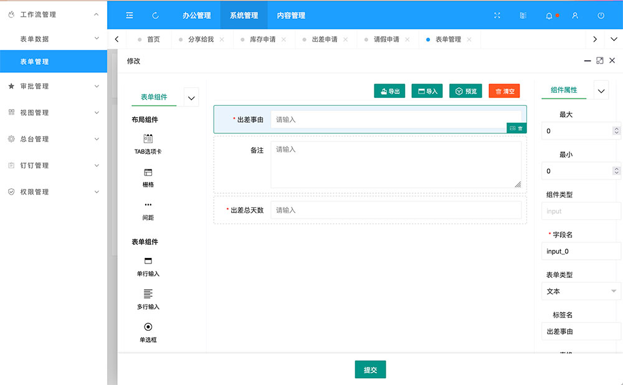
Task: Open the dropdown arrow beside 组件属性 tab
Action: pos(601,91)
